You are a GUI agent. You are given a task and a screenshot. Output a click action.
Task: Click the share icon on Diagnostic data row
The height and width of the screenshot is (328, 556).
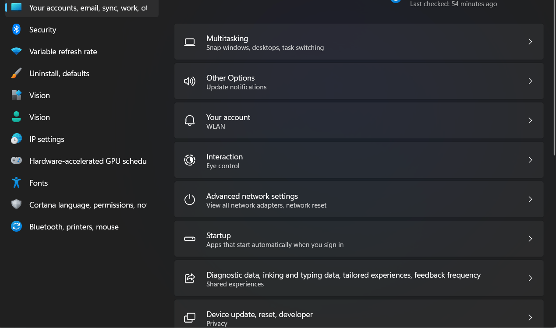click(x=190, y=279)
